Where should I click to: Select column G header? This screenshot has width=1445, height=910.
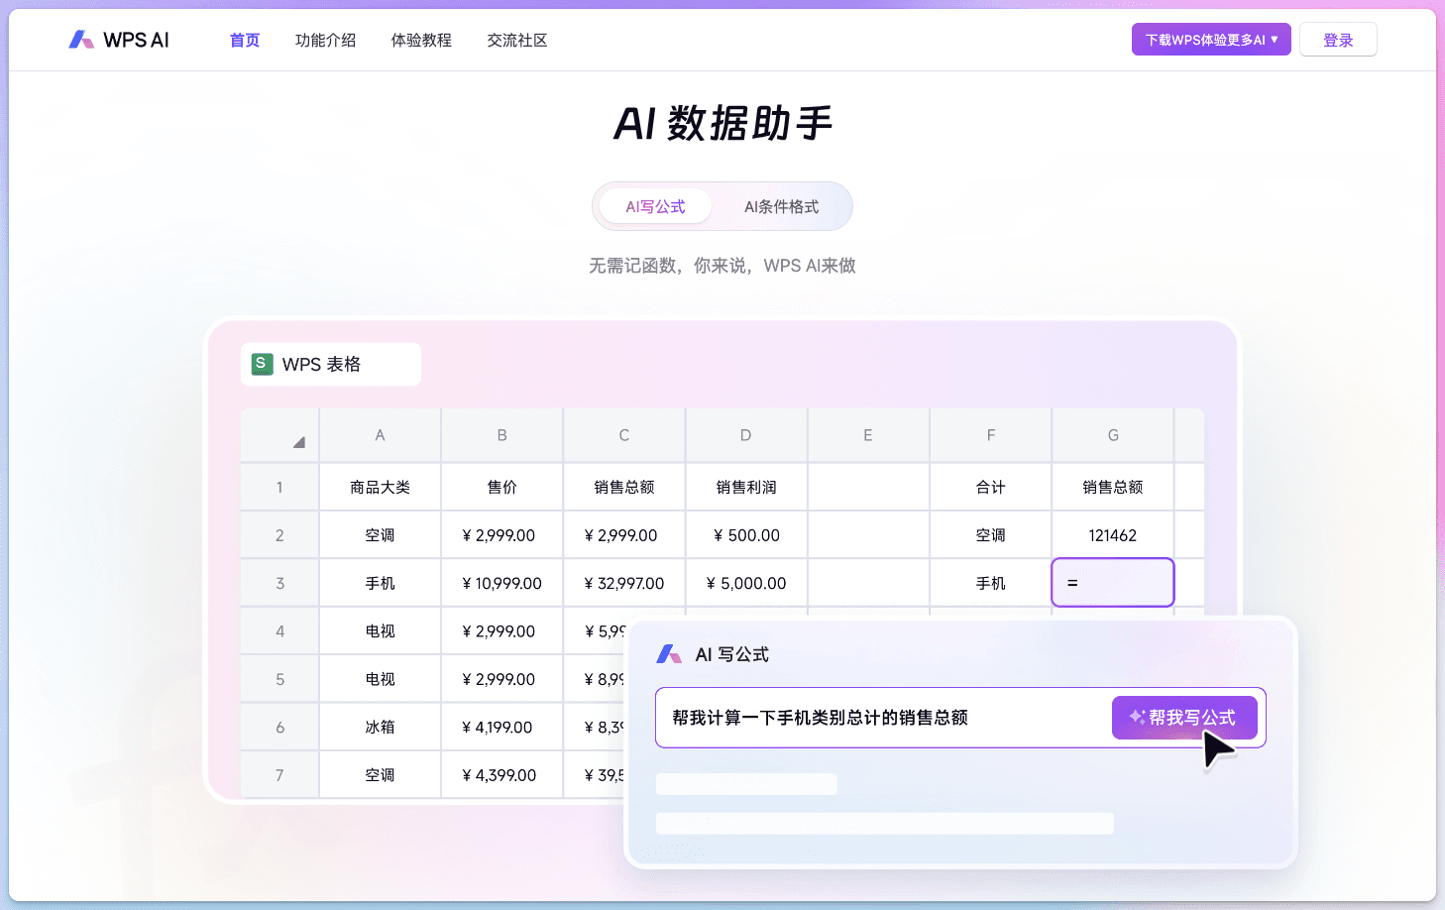tap(1113, 435)
